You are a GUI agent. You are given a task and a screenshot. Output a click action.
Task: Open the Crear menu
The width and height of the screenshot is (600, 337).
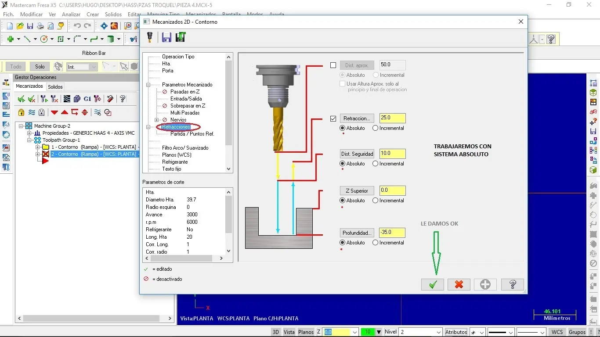93,14
